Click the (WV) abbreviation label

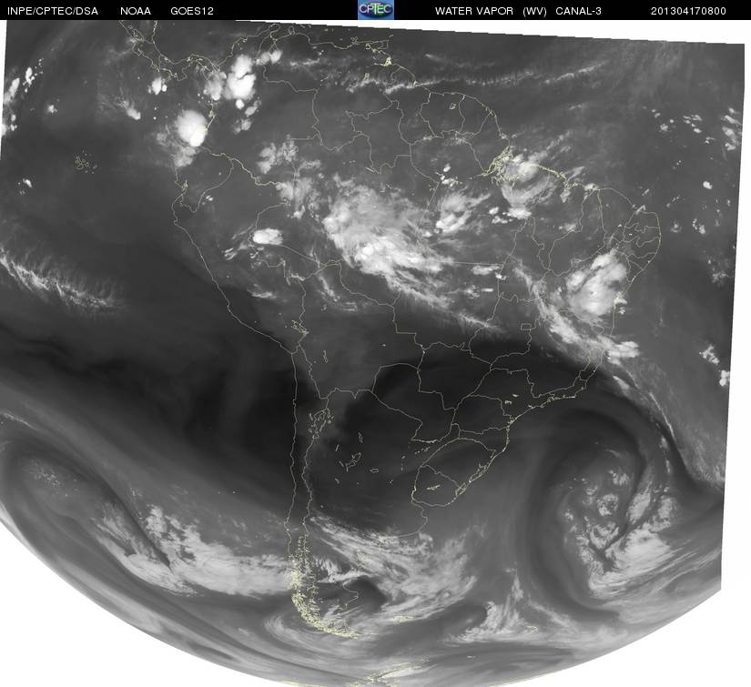(x=534, y=11)
